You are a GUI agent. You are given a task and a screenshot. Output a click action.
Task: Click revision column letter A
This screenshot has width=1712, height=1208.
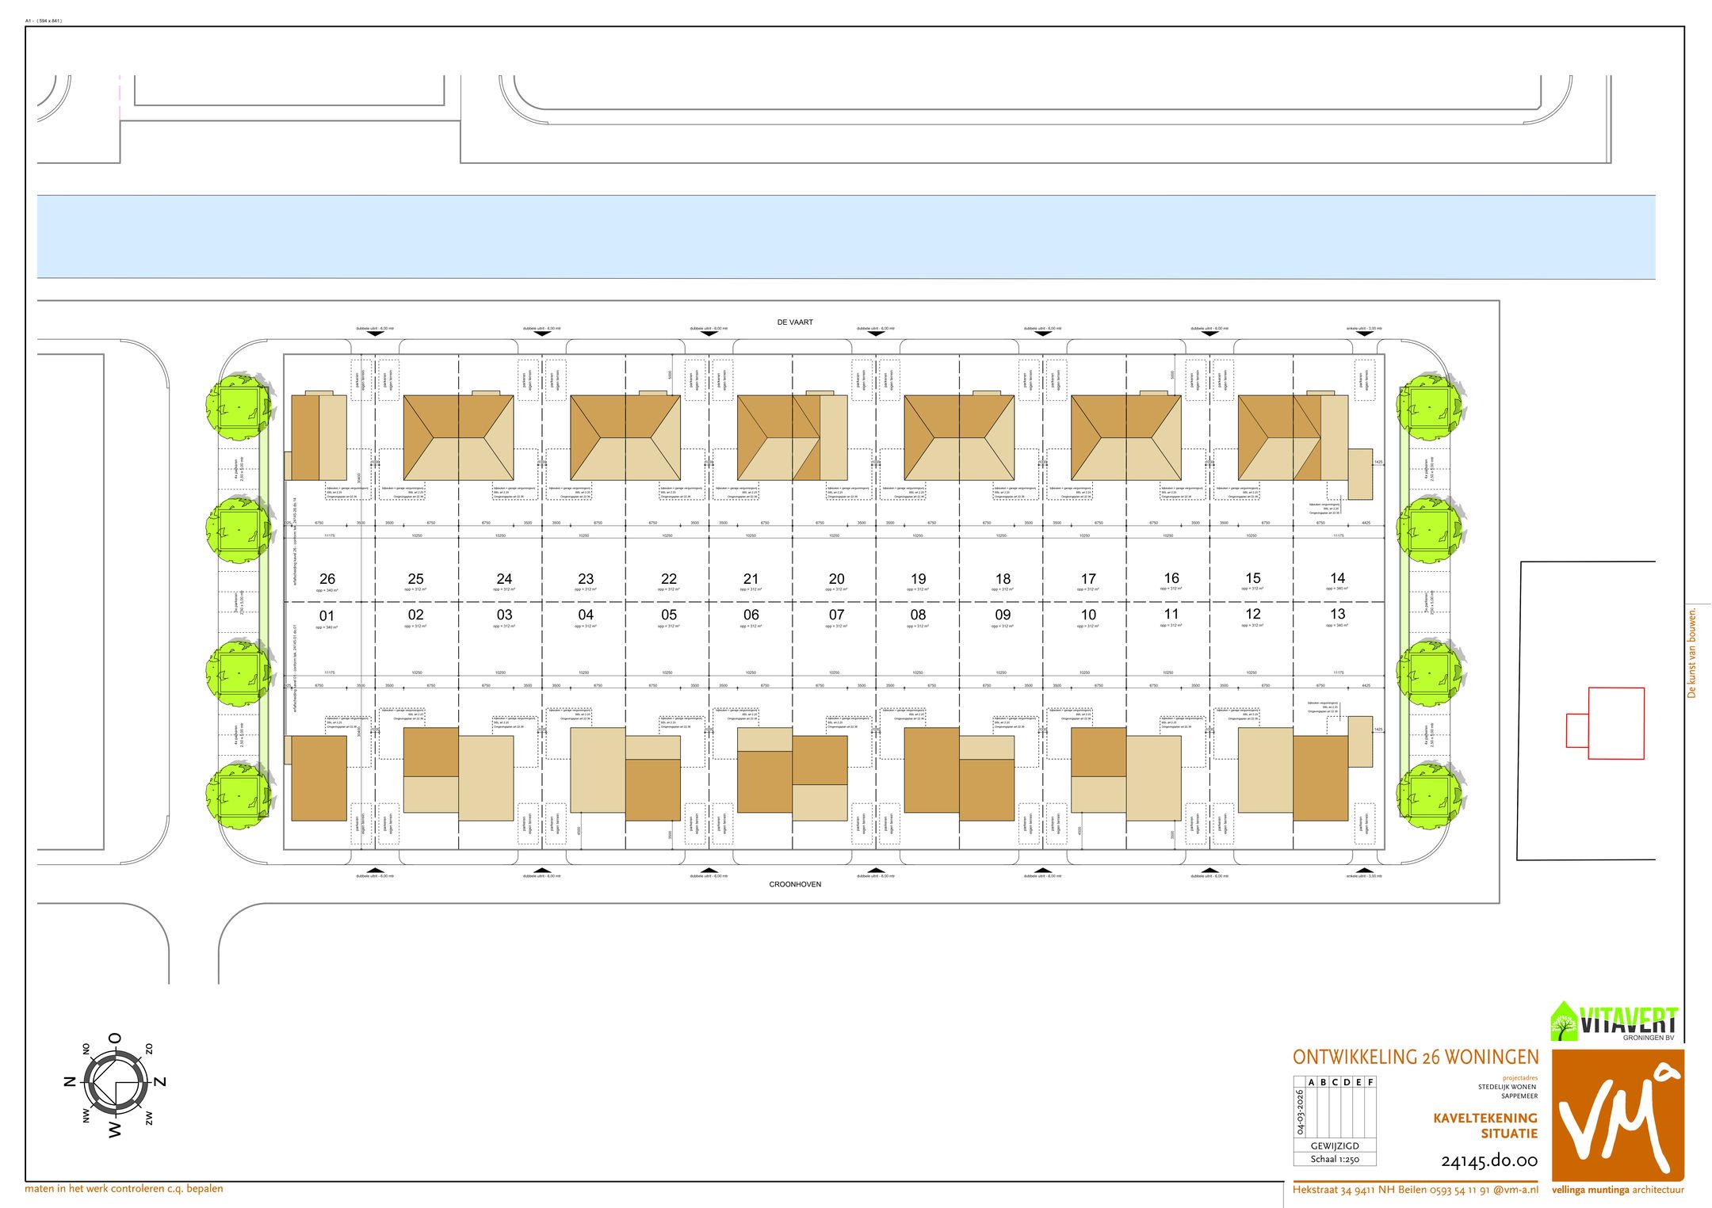point(1311,1082)
